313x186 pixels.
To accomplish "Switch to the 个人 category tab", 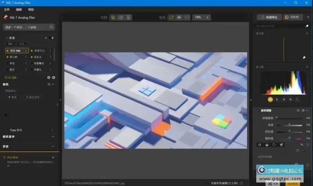I will coord(22,44).
